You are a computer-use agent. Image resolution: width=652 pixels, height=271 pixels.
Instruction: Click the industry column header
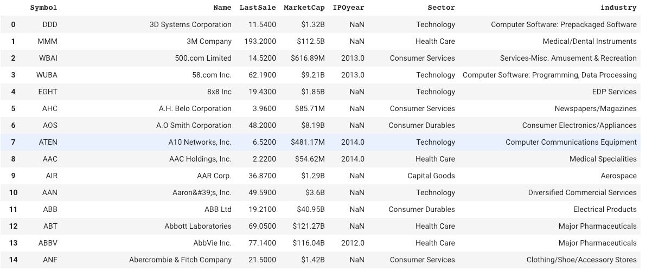618,8
